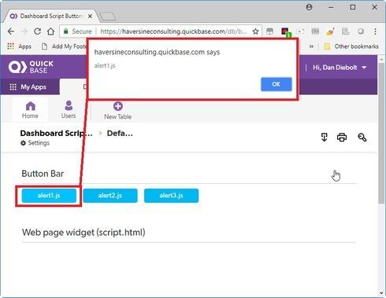Open app Settings link
The width and height of the screenshot is (386, 298).
click(x=35, y=143)
